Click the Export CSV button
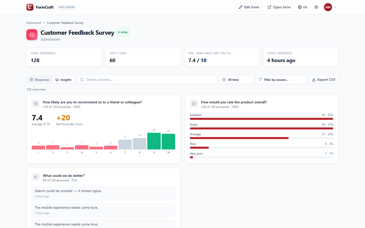 [323, 80]
